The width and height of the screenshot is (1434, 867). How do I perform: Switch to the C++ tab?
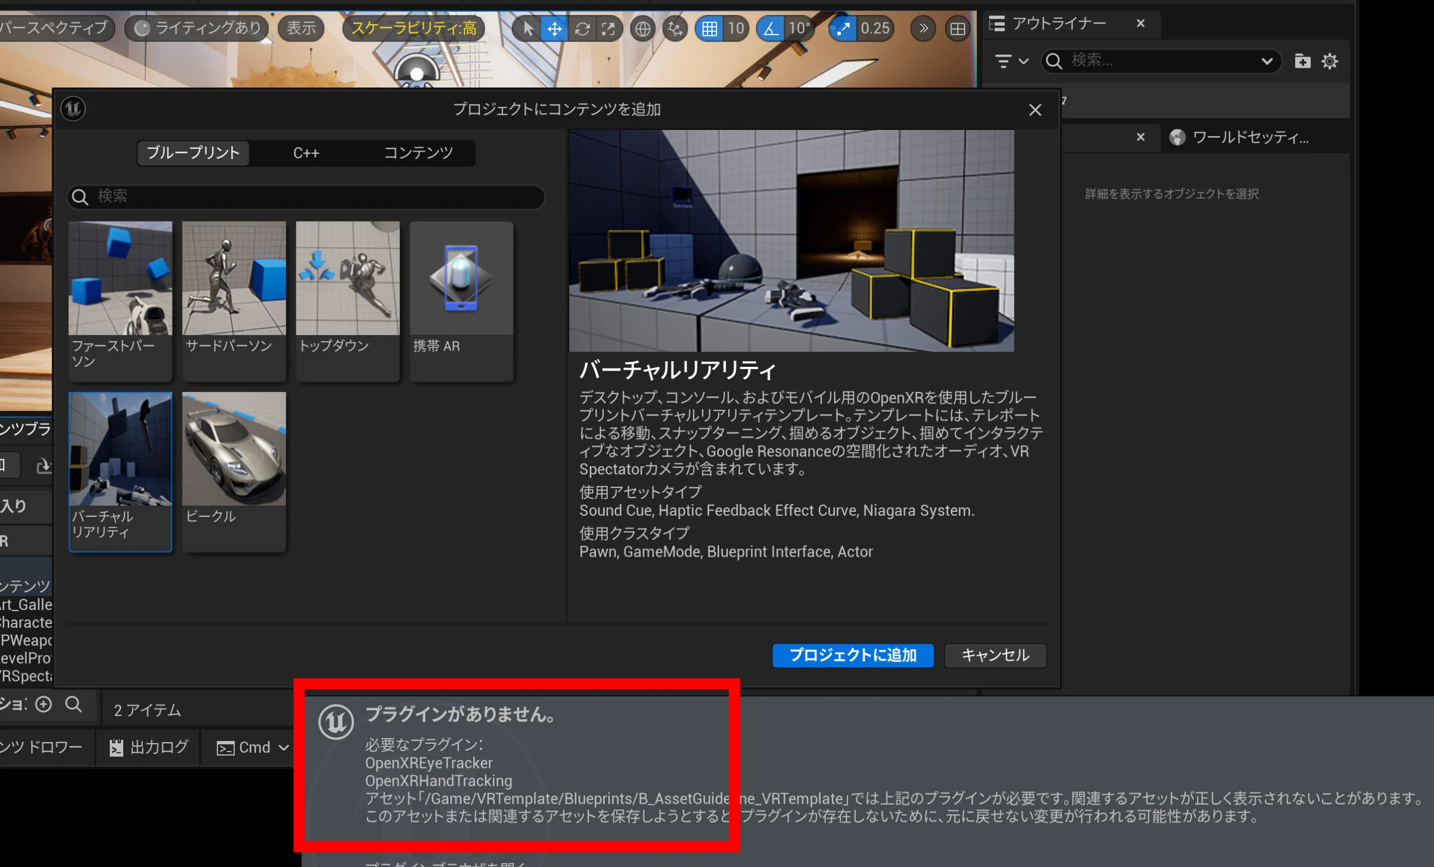coord(306,153)
